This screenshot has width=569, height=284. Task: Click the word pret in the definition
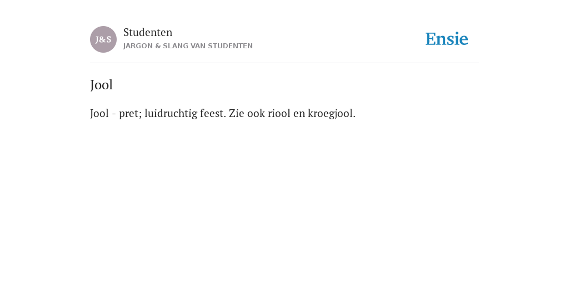pyautogui.click(x=130, y=114)
